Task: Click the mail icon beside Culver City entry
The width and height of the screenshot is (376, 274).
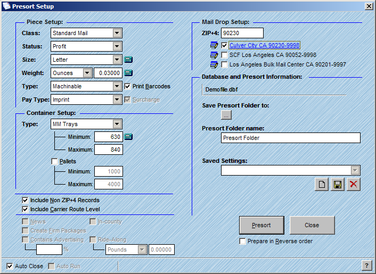Action: pyautogui.click(x=215, y=46)
